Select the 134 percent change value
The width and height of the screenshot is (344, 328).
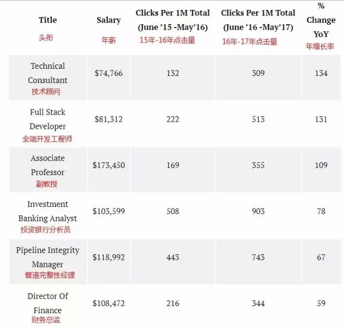tap(321, 73)
